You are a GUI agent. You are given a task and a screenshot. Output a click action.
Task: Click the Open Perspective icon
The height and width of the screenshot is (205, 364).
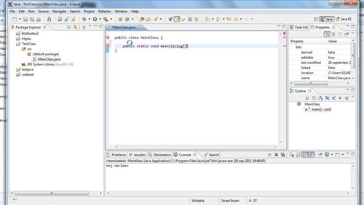tap(316, 19)
